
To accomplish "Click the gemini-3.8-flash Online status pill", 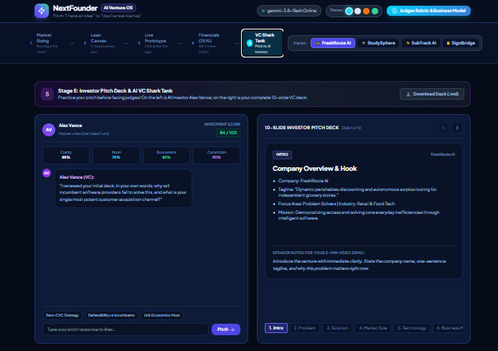I will pos(289,11).
